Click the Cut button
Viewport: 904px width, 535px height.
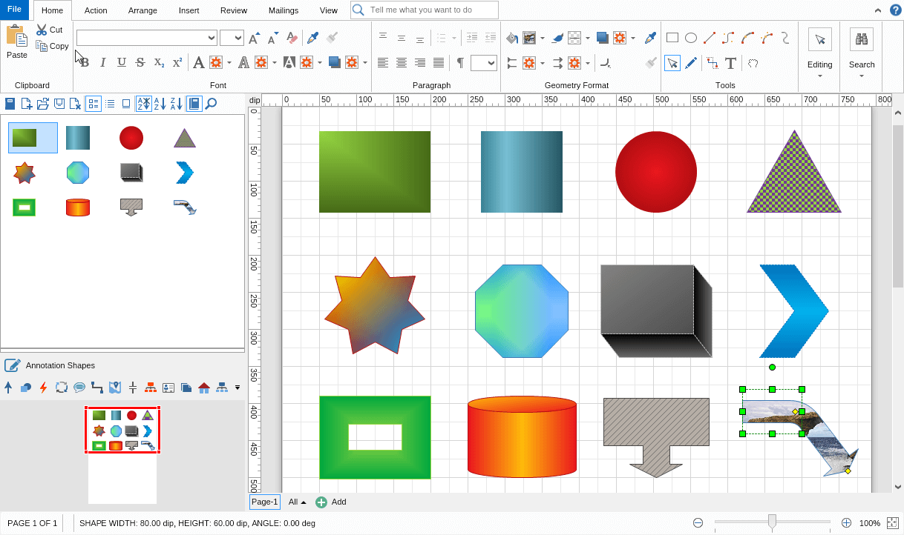click(49, 30)
